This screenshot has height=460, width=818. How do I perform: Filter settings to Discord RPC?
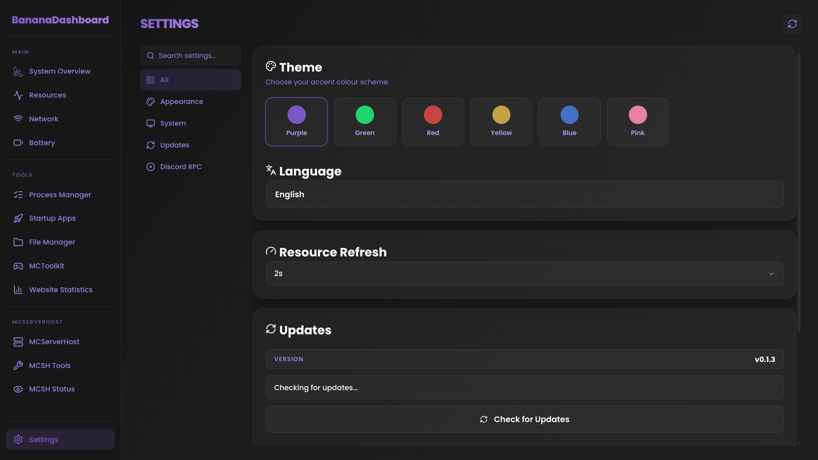click(190, 167)
